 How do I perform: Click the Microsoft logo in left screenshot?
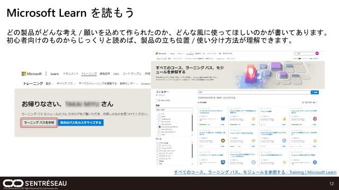point(32,74)
